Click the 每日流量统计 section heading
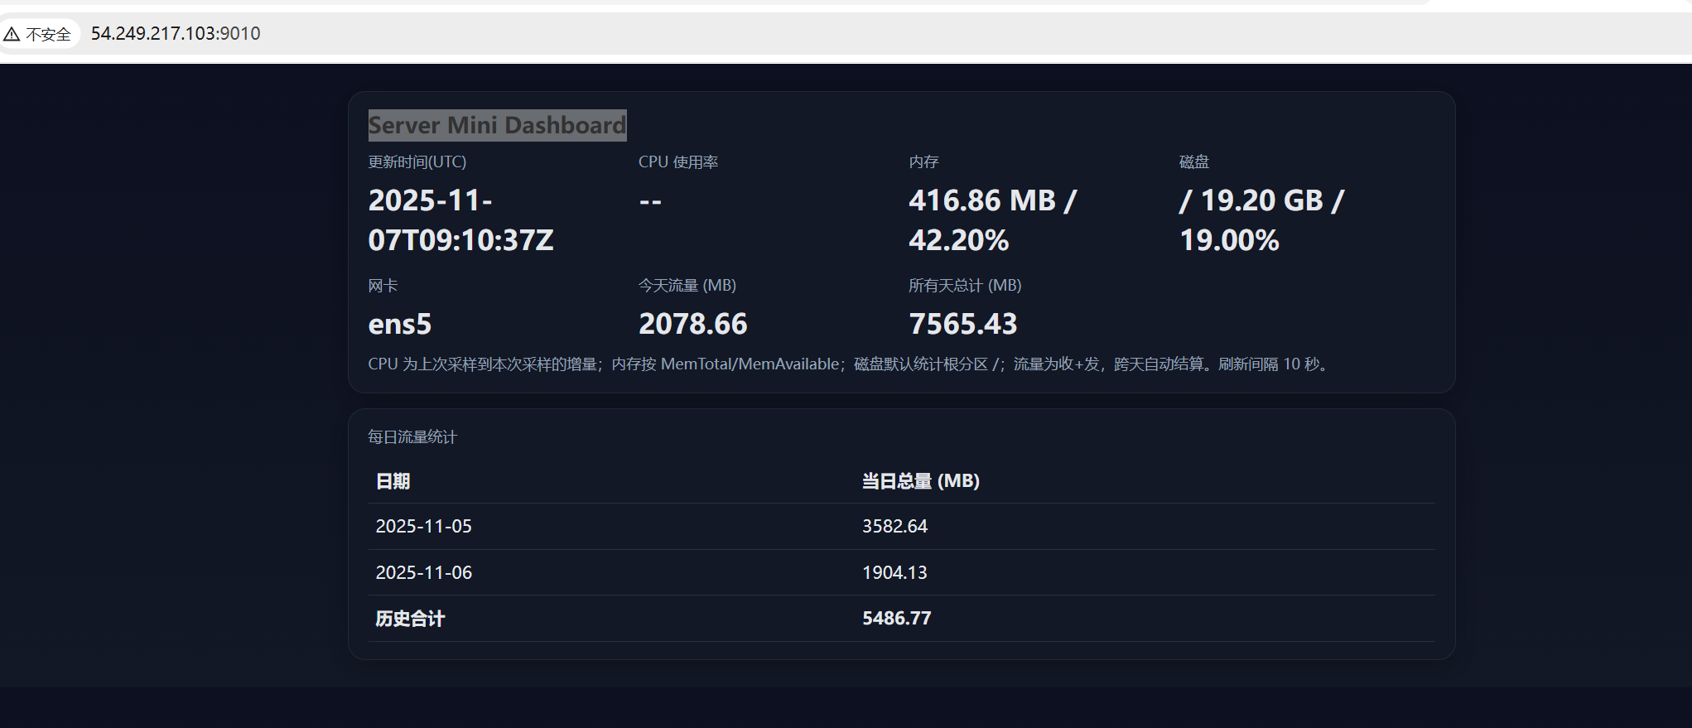This screenshot has height=728, width=1692. click(x=412, y=436)
